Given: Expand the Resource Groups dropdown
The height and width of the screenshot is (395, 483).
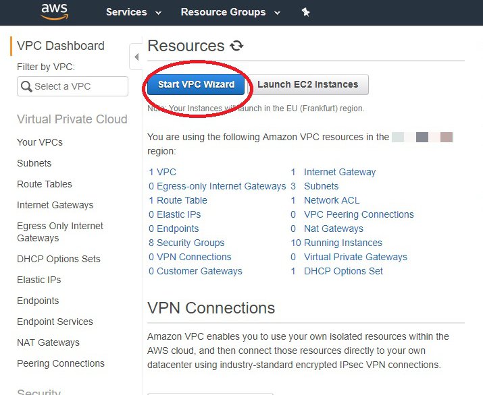Looking at the screenshot, I should click(x=230, y=12).
